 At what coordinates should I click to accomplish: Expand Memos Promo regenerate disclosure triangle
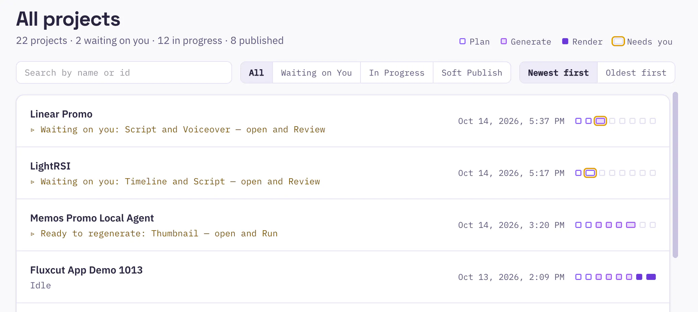[32, 234]
